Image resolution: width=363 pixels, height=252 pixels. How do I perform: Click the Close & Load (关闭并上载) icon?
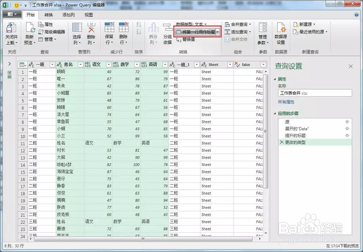click(11, 28)
